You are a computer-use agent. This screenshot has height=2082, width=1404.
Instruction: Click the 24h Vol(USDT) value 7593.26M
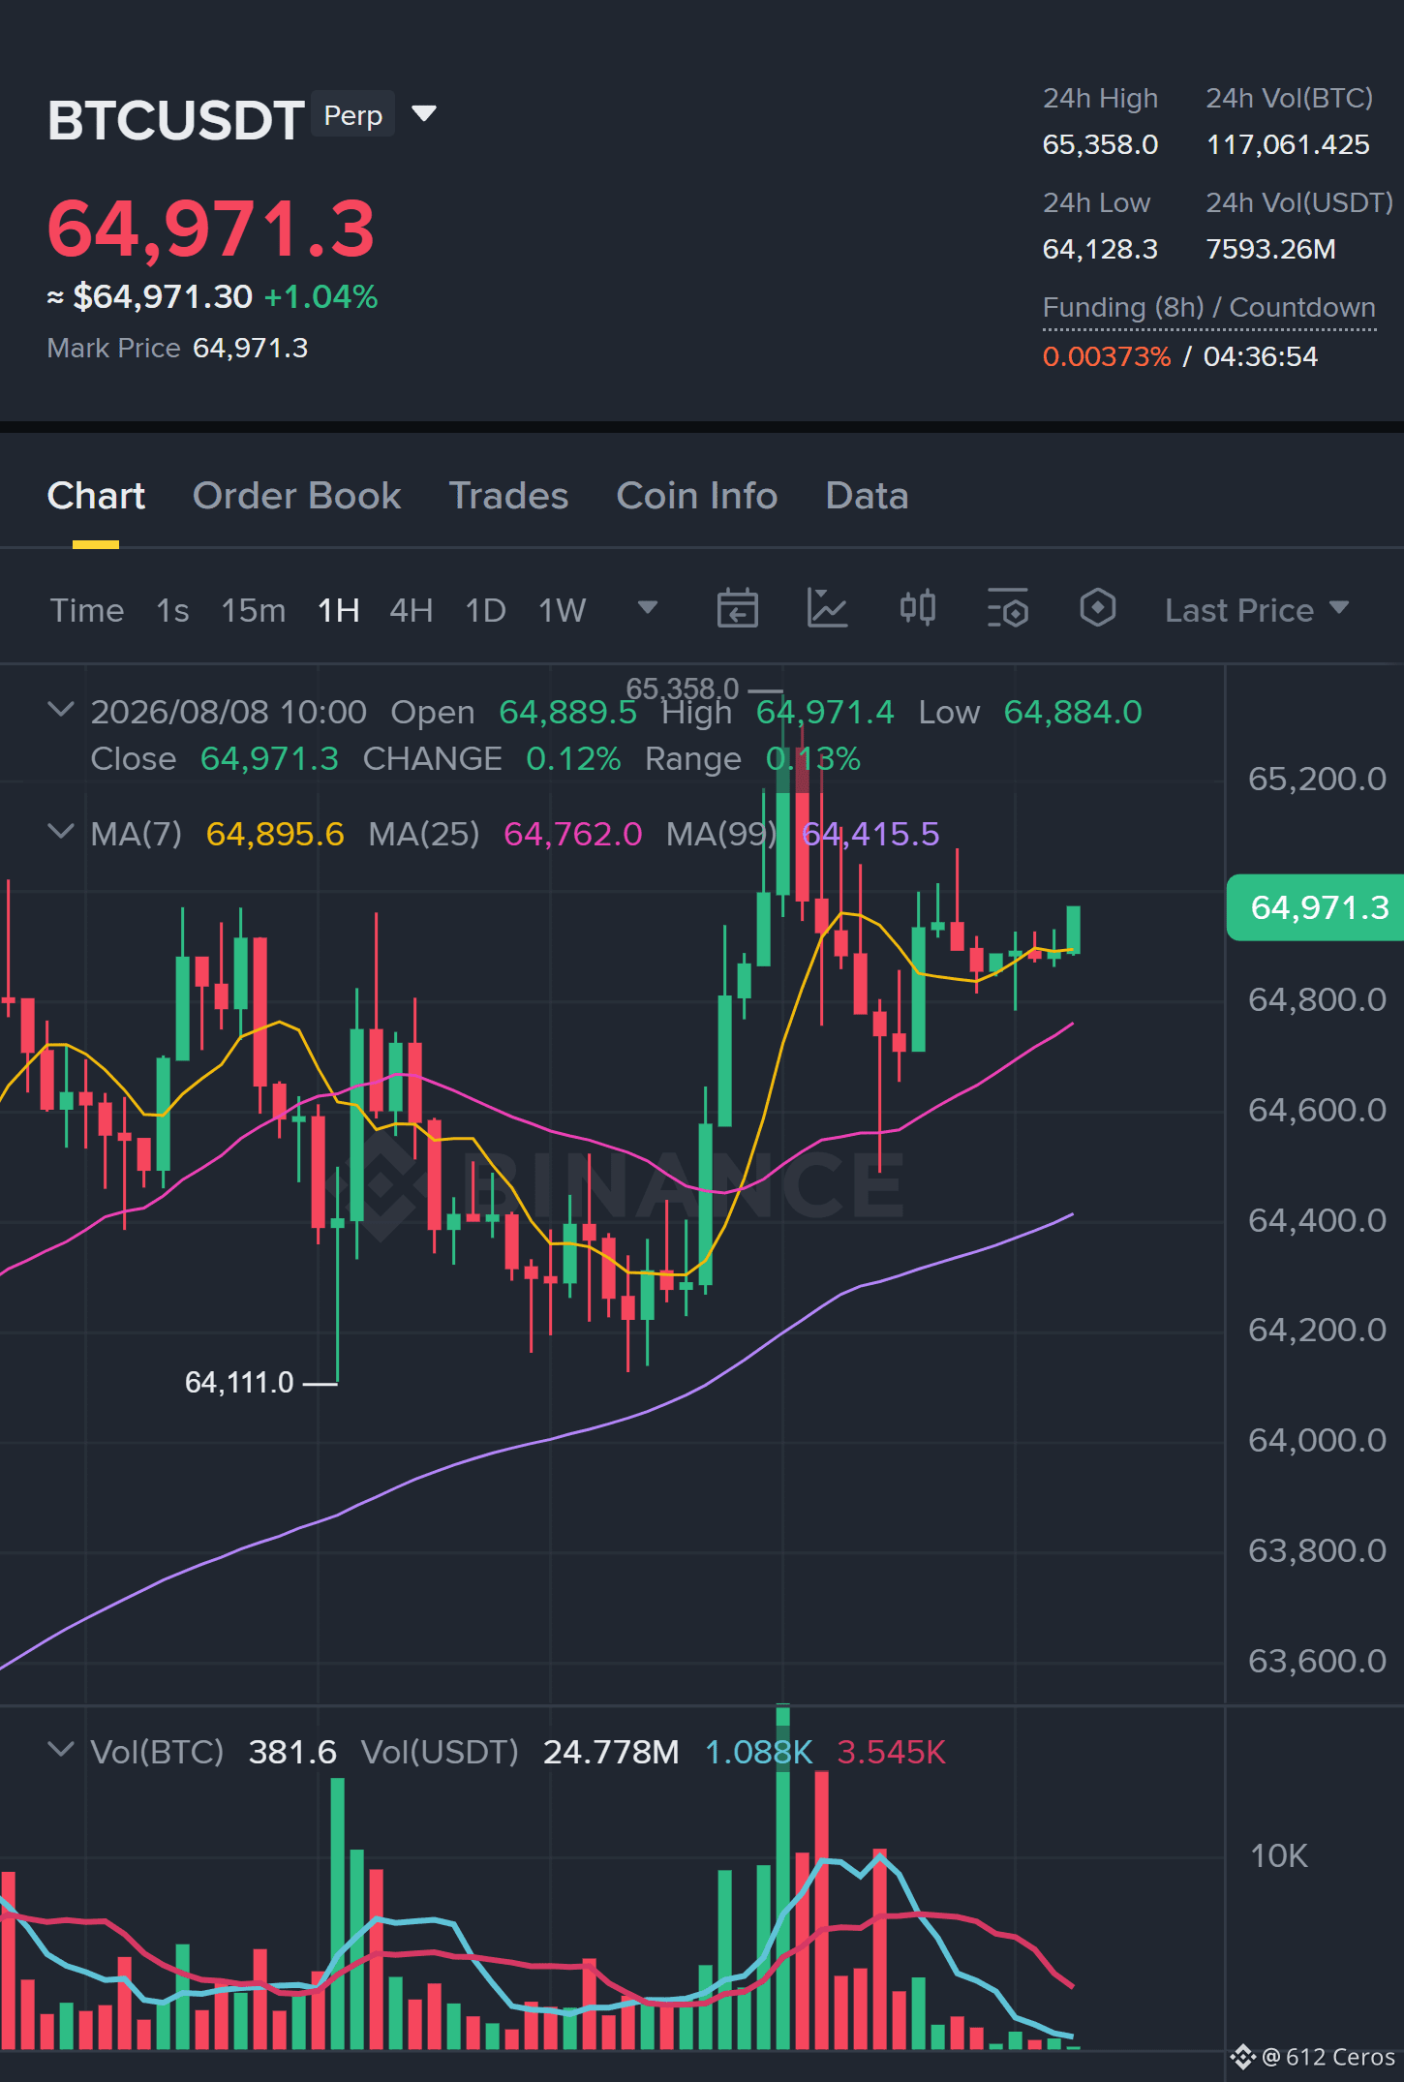tap(1270, 250)
